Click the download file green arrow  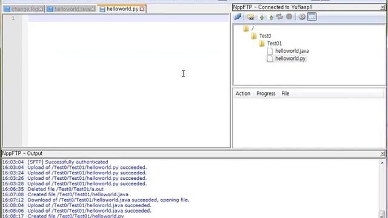[261, 17]
